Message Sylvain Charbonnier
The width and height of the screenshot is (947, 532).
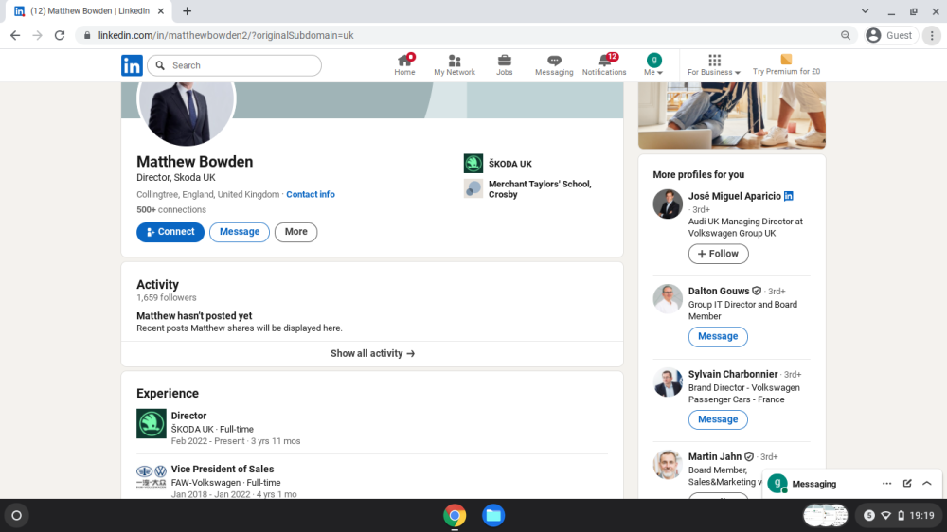718,419
